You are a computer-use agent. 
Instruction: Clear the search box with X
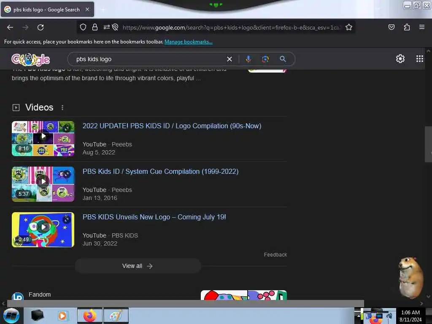[229, 59]
